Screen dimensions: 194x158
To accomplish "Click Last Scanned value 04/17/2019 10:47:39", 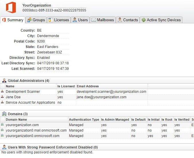I will click(53, 68).
